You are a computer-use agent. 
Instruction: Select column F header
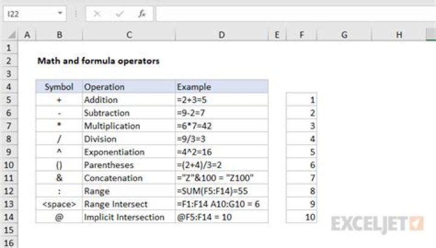302,35
